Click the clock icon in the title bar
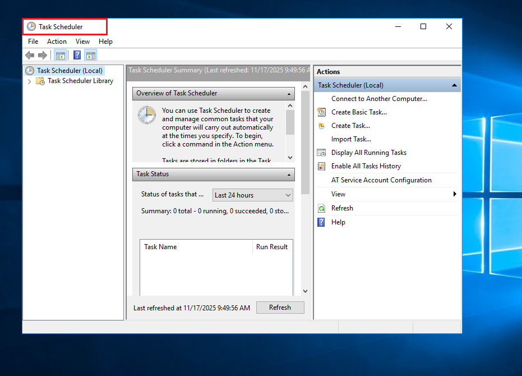522x376 pixels. 31,27
